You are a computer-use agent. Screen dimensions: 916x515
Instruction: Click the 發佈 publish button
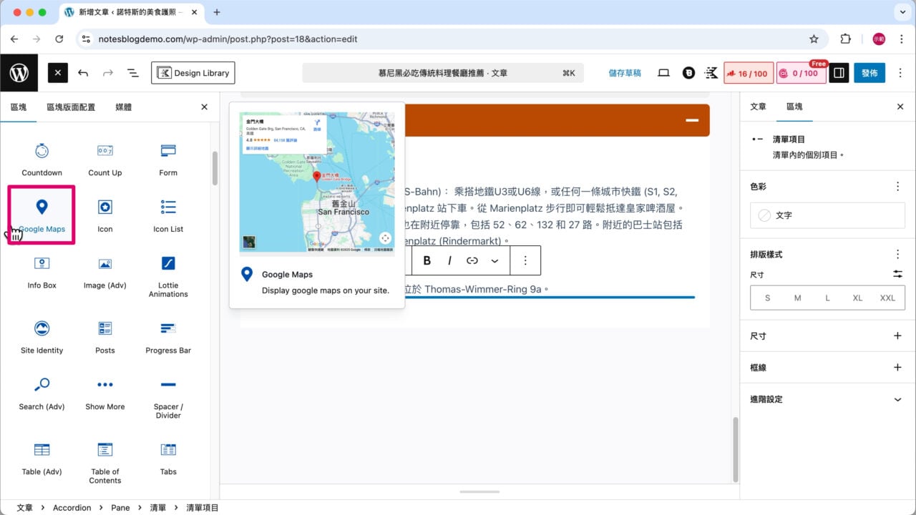tap(869, 72)
